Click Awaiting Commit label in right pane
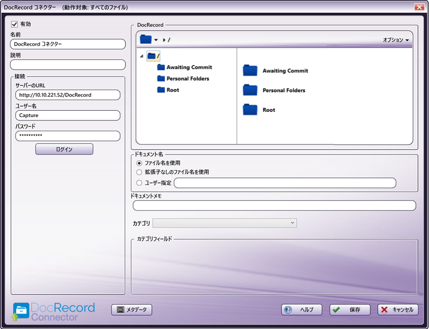429x329 pixels. point(285,70)
